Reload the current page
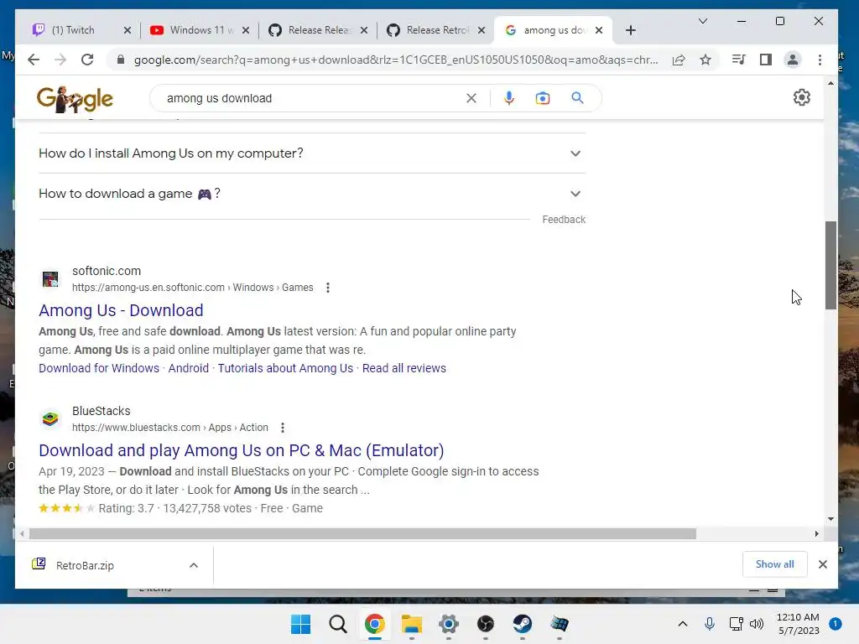The height and width of the screenshot is (644, 859). coord(87,60)
